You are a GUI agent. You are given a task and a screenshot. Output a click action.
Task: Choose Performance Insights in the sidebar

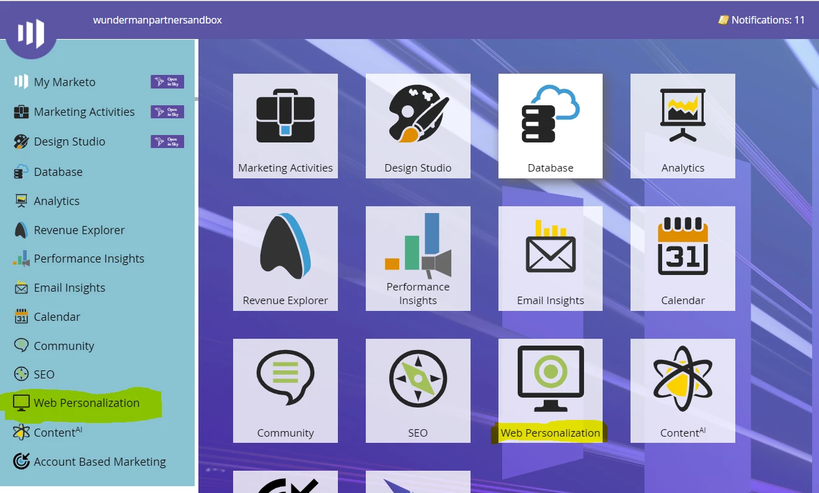[x=79, y=258]
